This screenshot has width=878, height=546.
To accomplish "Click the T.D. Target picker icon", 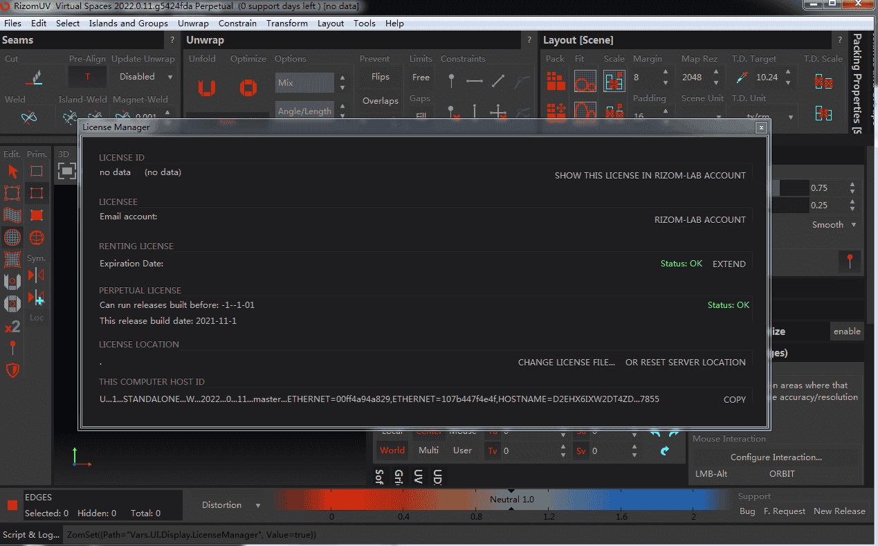I will click(742, 78).
